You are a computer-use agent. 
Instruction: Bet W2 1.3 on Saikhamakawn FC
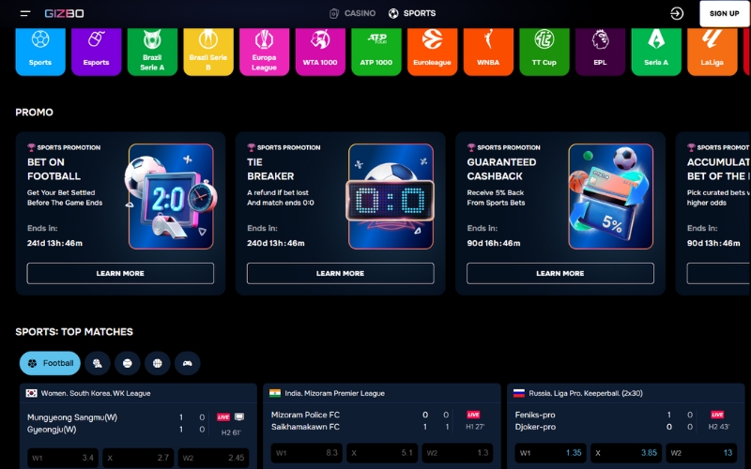[x=457, y=453]
